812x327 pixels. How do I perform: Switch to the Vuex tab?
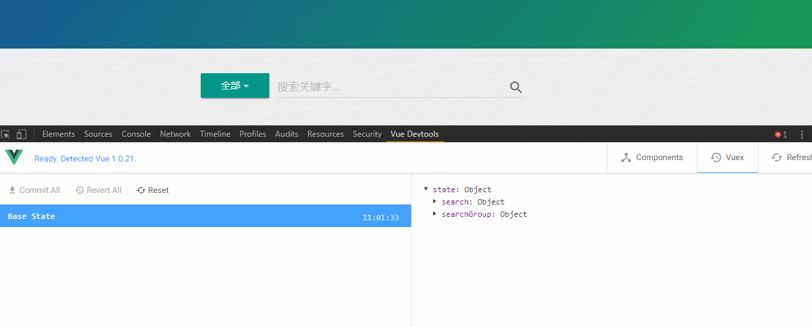[727, 157]
